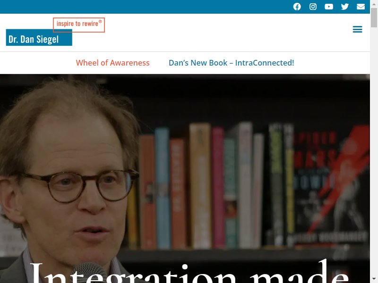Open Dan's New Book – IntraConnected! link
The width and height of the screenshot is (378, 283).
point(231,63)
